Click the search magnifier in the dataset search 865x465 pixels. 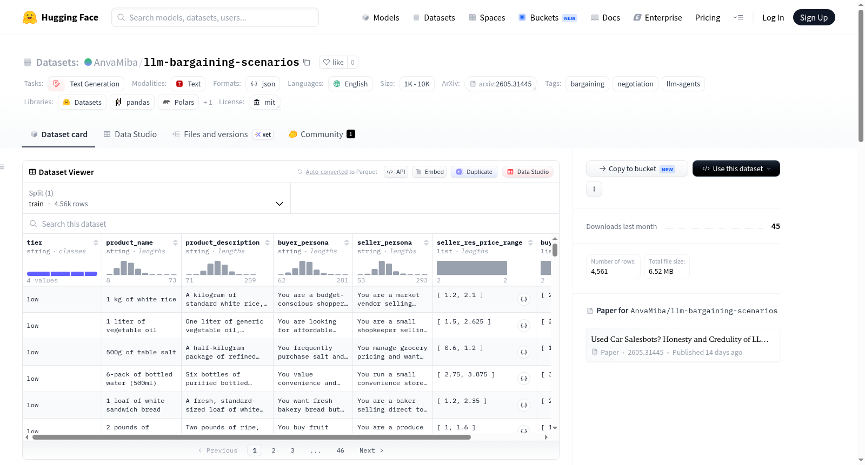[x=34, y=224]
